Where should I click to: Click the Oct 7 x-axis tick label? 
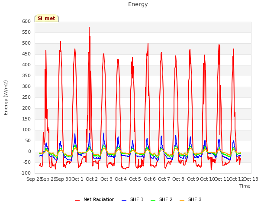(x=164, y=179)
